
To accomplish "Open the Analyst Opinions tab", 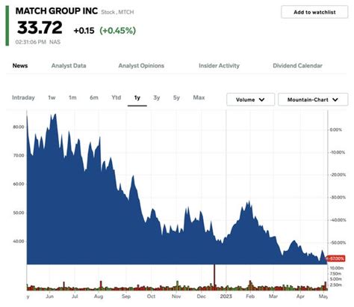I will [x=141, y=66].
